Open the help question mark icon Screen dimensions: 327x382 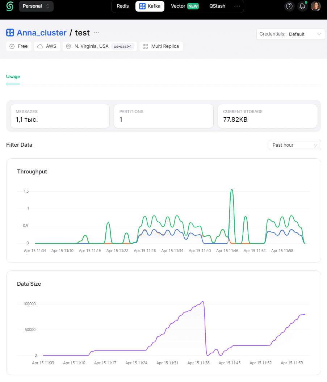(289, 6)
